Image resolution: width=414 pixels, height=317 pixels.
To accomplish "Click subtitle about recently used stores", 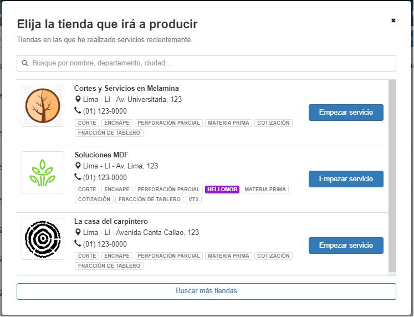I will 105,40.
